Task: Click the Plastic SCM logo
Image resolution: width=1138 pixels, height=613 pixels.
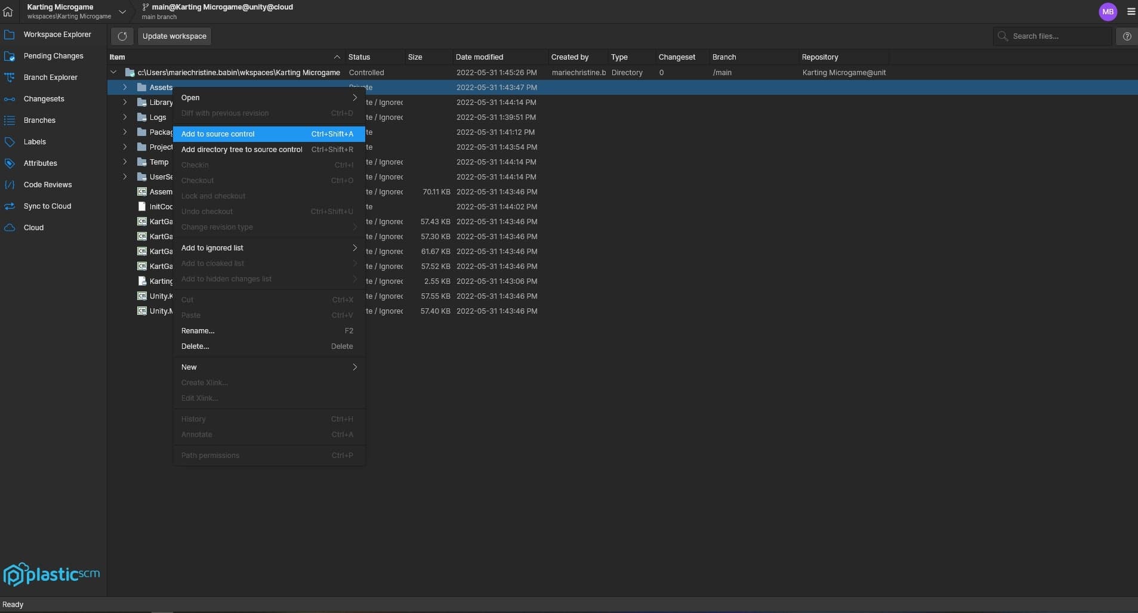Action: coord(52,574)
